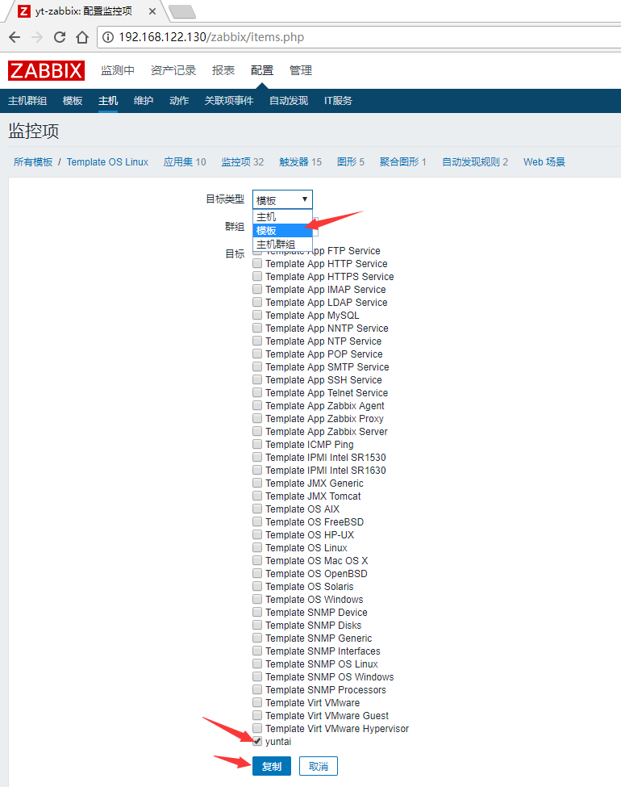Click the browser forward arrow
This screenshot has width=621, height=787.
37,37
